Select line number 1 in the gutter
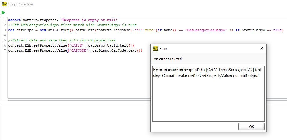The height and width of the screenshot is (140, 287). point(5,20)
